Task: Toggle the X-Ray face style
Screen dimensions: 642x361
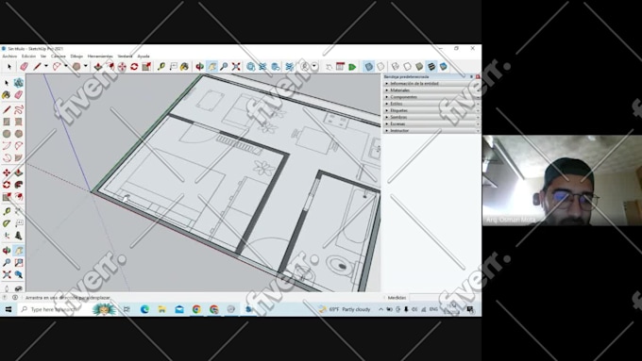Action: click(x=369, y=67)
